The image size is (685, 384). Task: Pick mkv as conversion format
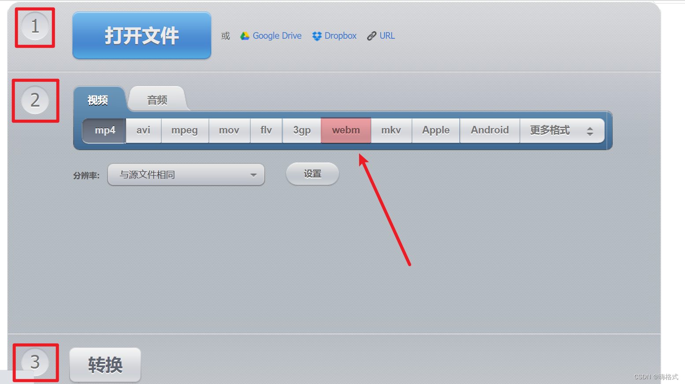point(391,130)
